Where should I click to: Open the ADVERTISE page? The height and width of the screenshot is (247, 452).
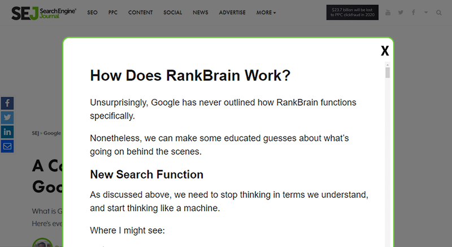click(x=232, y=12)
